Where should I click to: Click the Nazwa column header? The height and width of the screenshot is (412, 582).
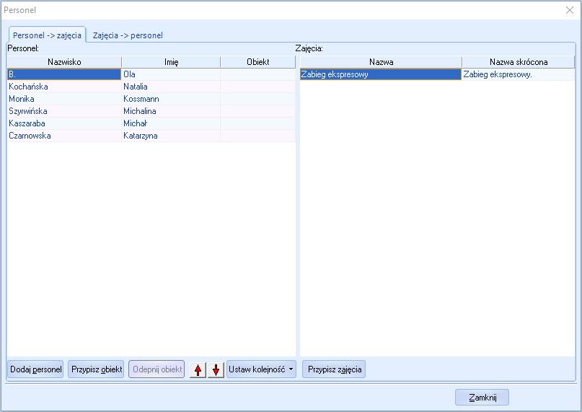pyautogui.click(x=382, y=62)
